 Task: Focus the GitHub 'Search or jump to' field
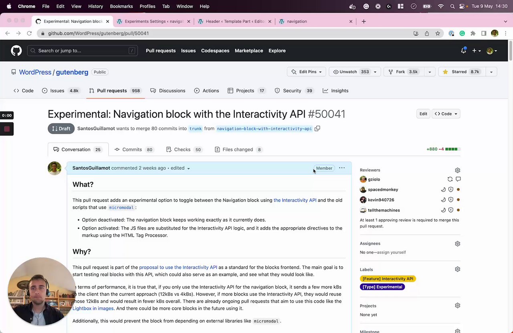click(83, 51)
